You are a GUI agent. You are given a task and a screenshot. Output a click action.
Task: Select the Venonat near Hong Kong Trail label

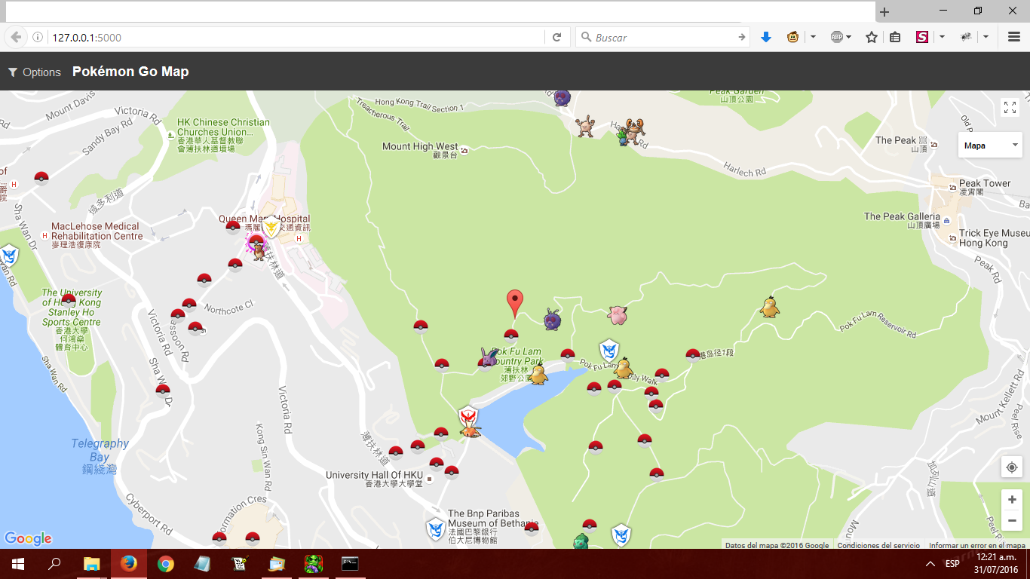[562, 97]
